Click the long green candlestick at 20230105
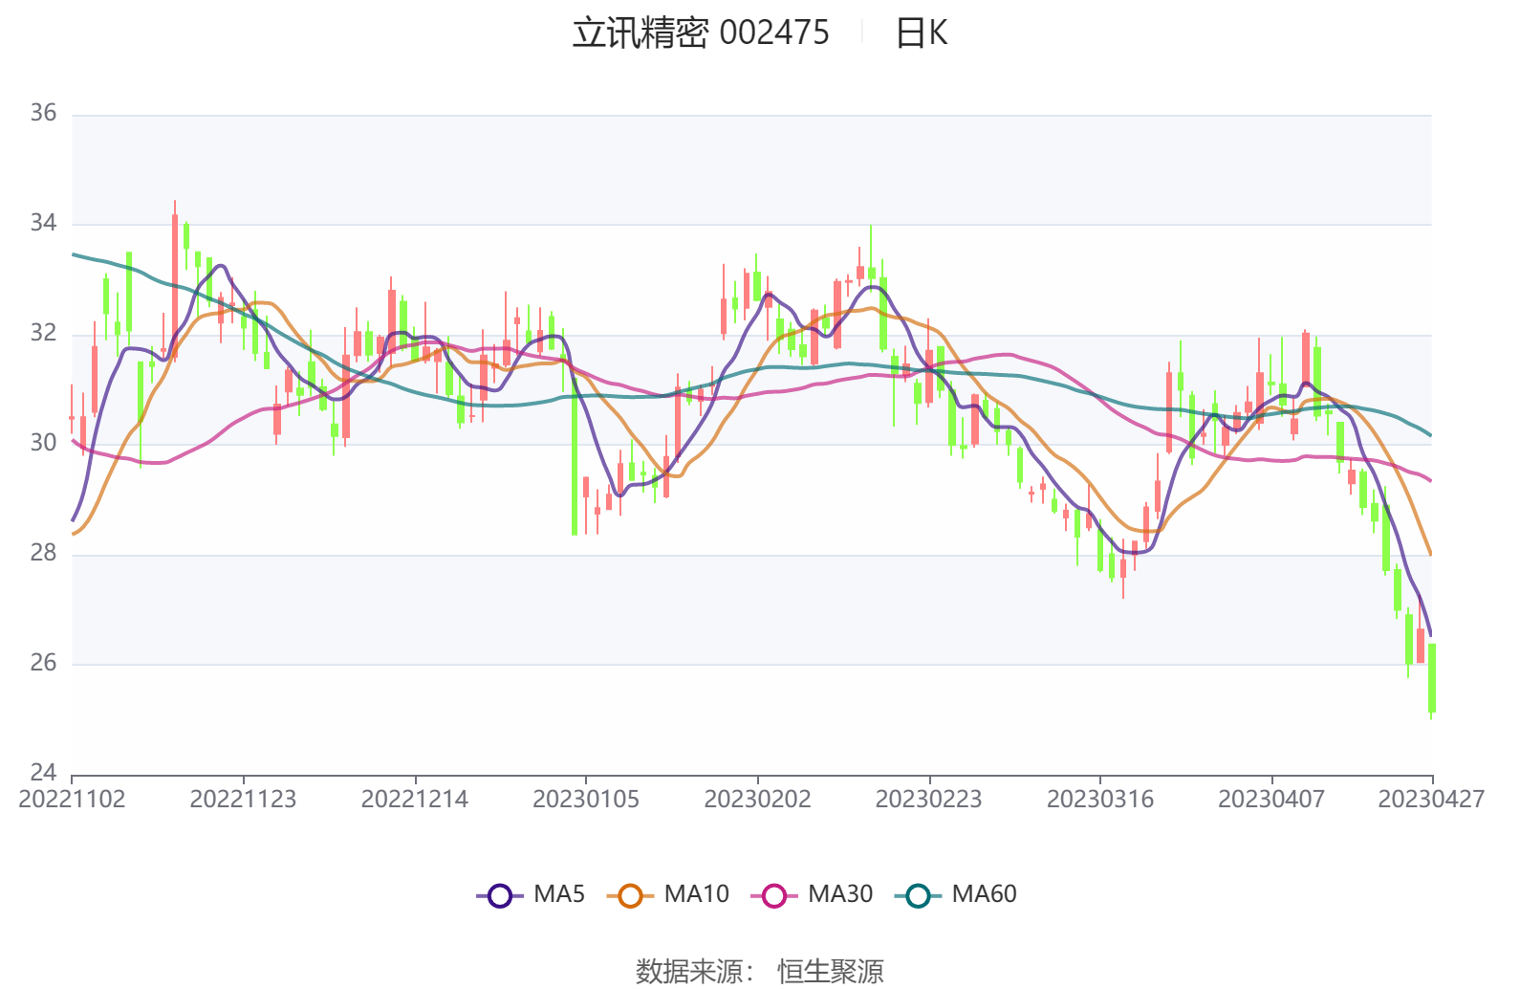1520x989 pixels. click(x=575, y=457)
